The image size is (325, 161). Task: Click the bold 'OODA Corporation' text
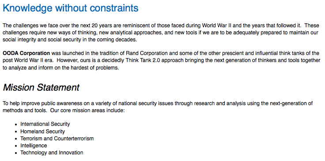(x=26, y=53)
